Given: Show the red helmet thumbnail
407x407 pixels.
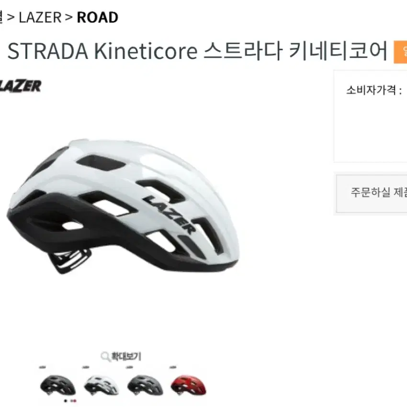Looking at the screenshot, I should pyautogui.click(x=189, y=385).
